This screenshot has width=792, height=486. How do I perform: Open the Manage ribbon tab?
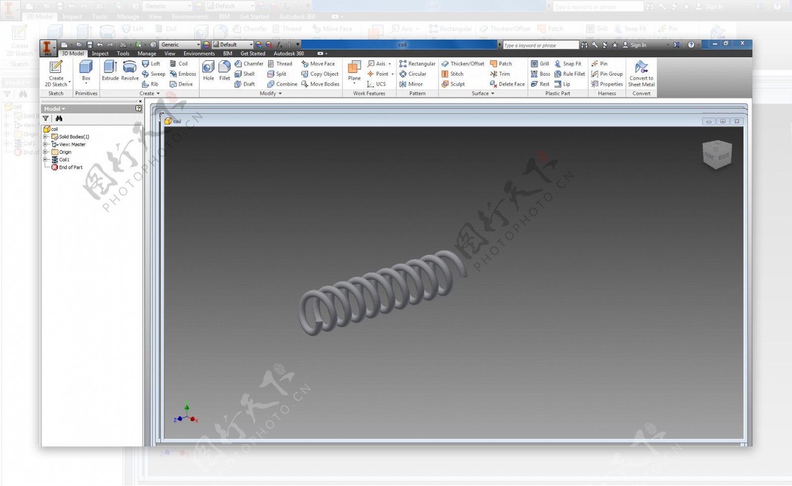pyautogui.click(x=147, y=53)
